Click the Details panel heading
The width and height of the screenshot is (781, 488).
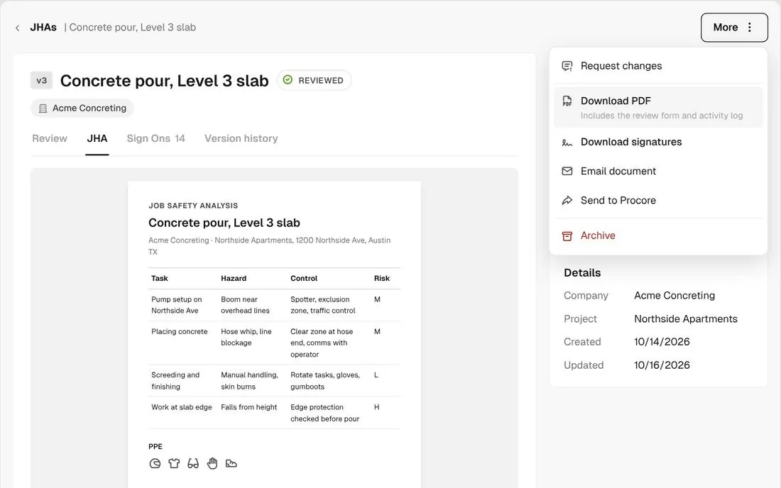581,272
